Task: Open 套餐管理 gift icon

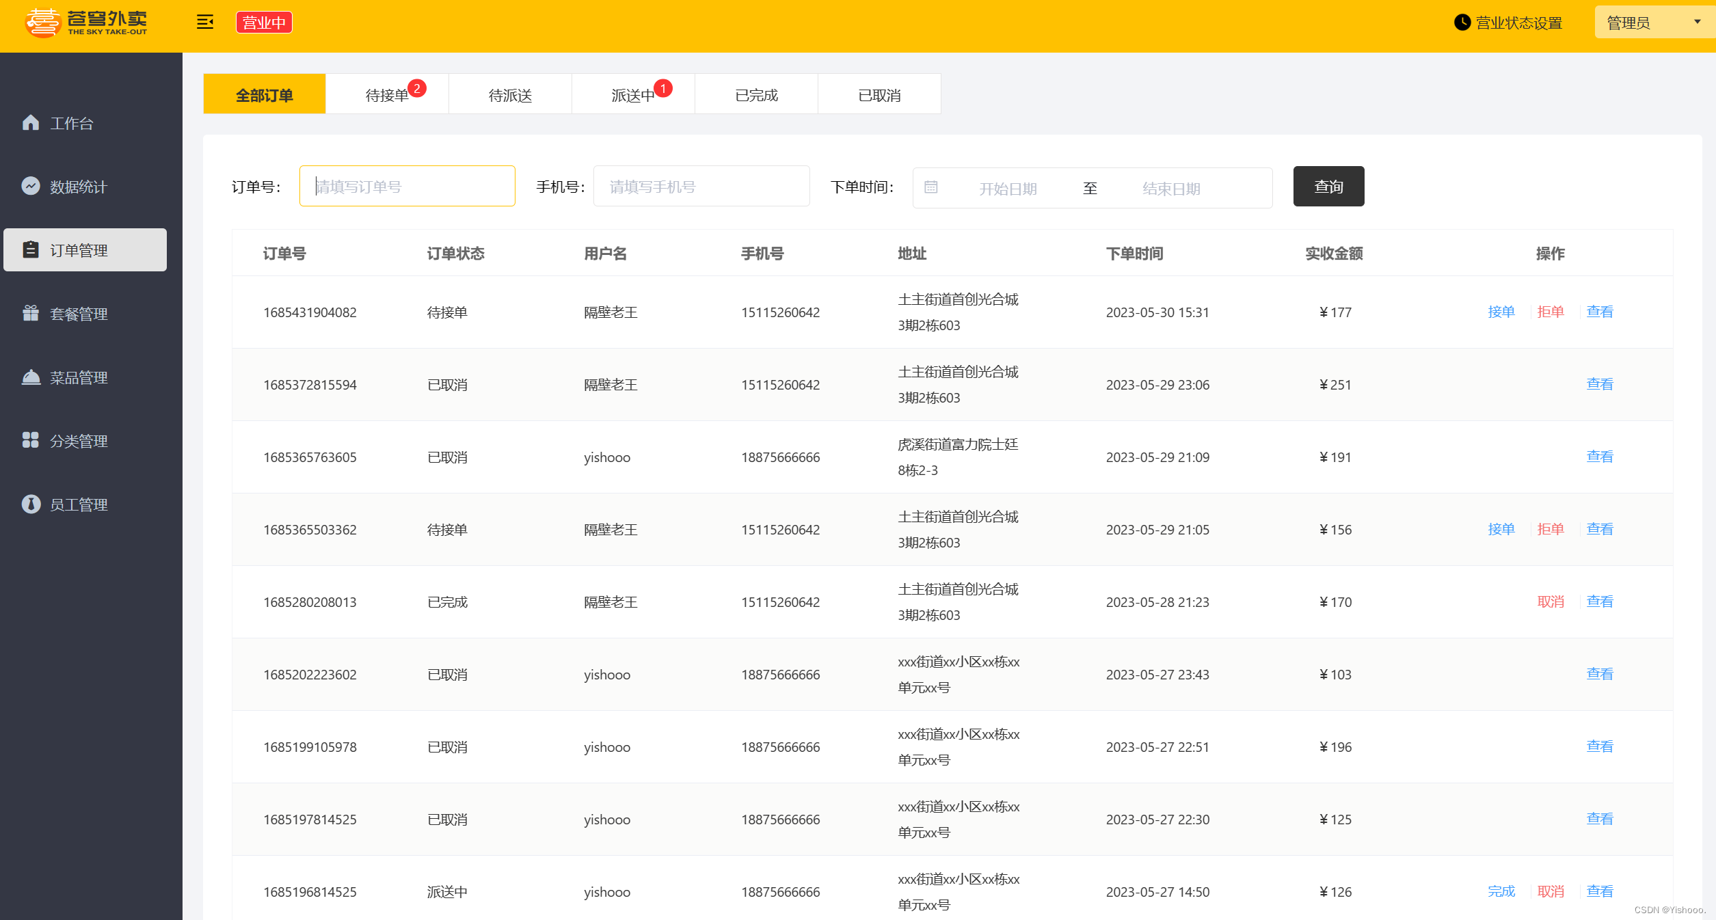Action: (x=31, y=313)
